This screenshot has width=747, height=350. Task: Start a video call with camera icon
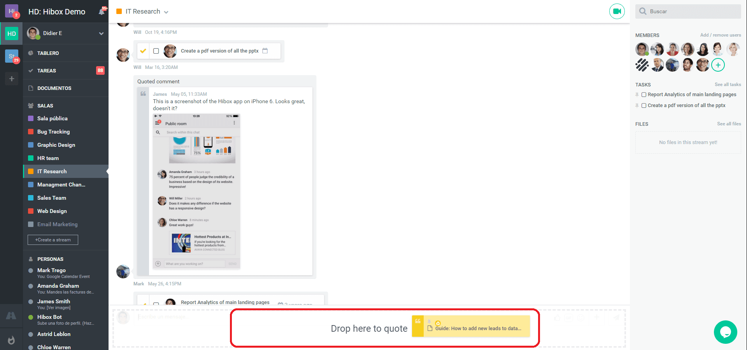617,11
